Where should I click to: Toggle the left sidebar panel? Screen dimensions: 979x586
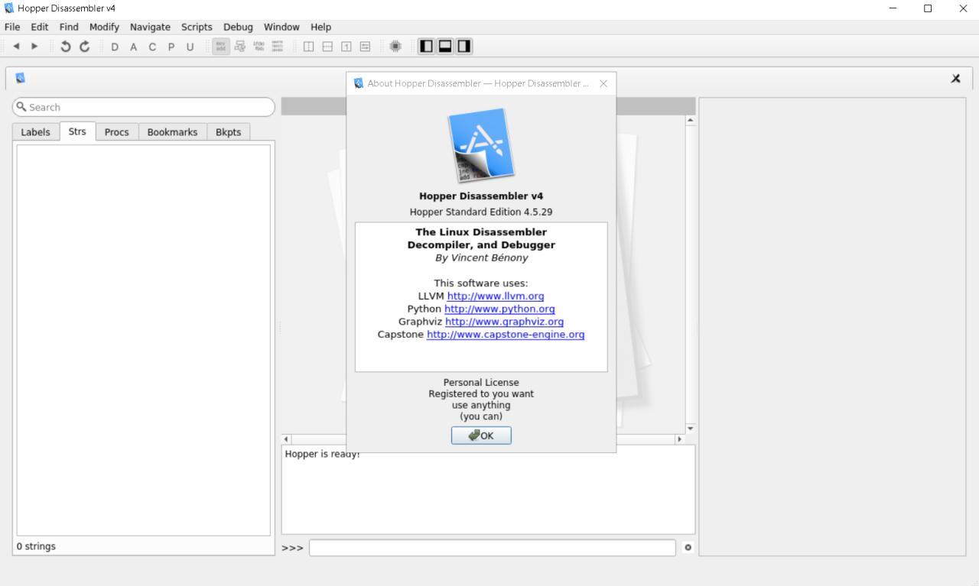[x=426, y=47]
